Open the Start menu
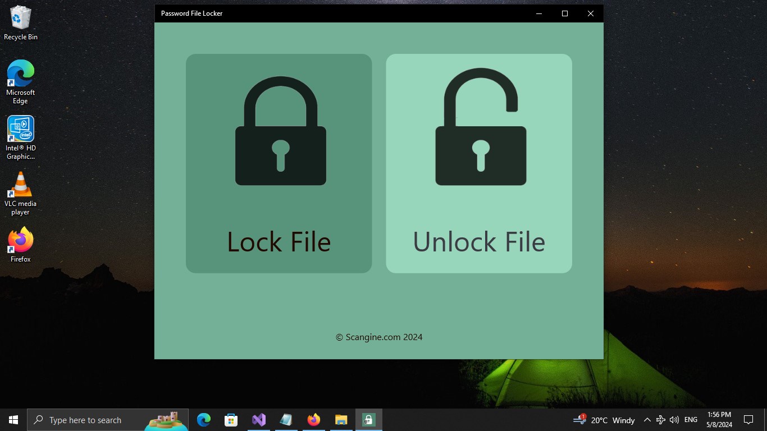Screen dimensions: 767x431 13,419
